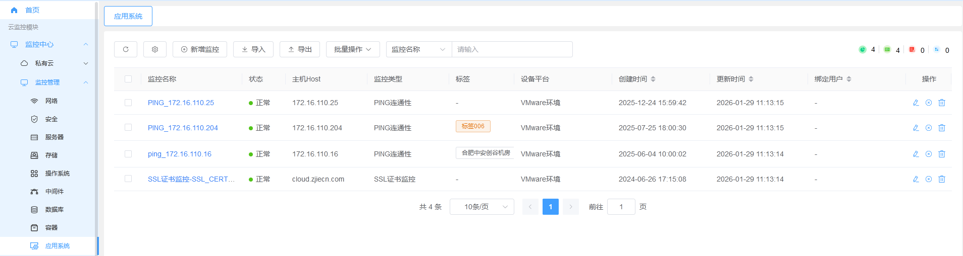Edit SSL证书监控 row pencil icon
Screen dimensions: 963x256
click(916, 179)
